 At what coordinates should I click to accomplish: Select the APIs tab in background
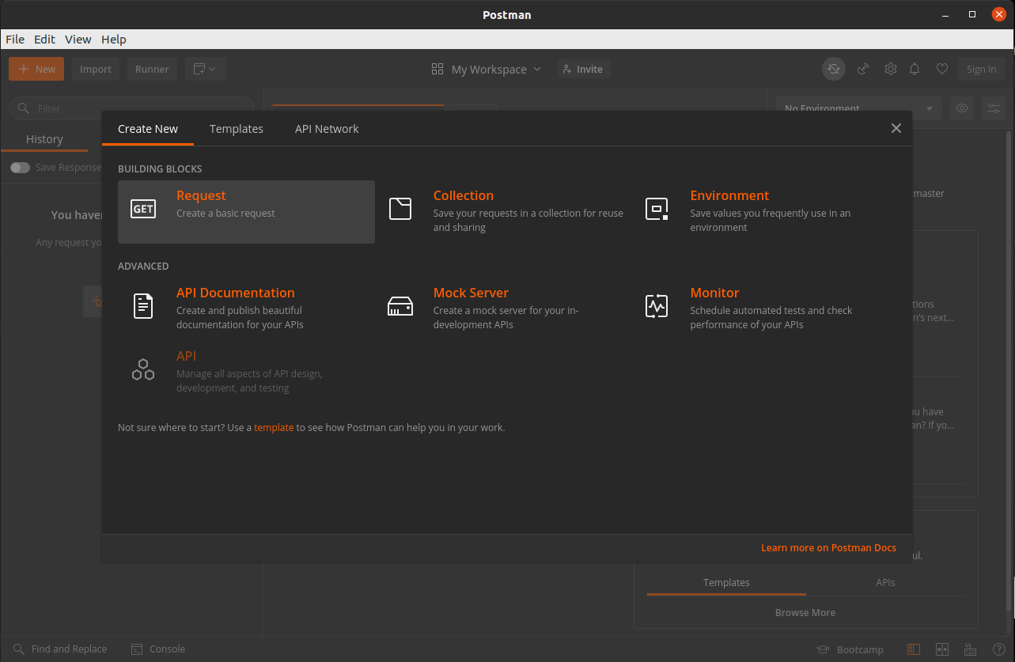[885, 582]
